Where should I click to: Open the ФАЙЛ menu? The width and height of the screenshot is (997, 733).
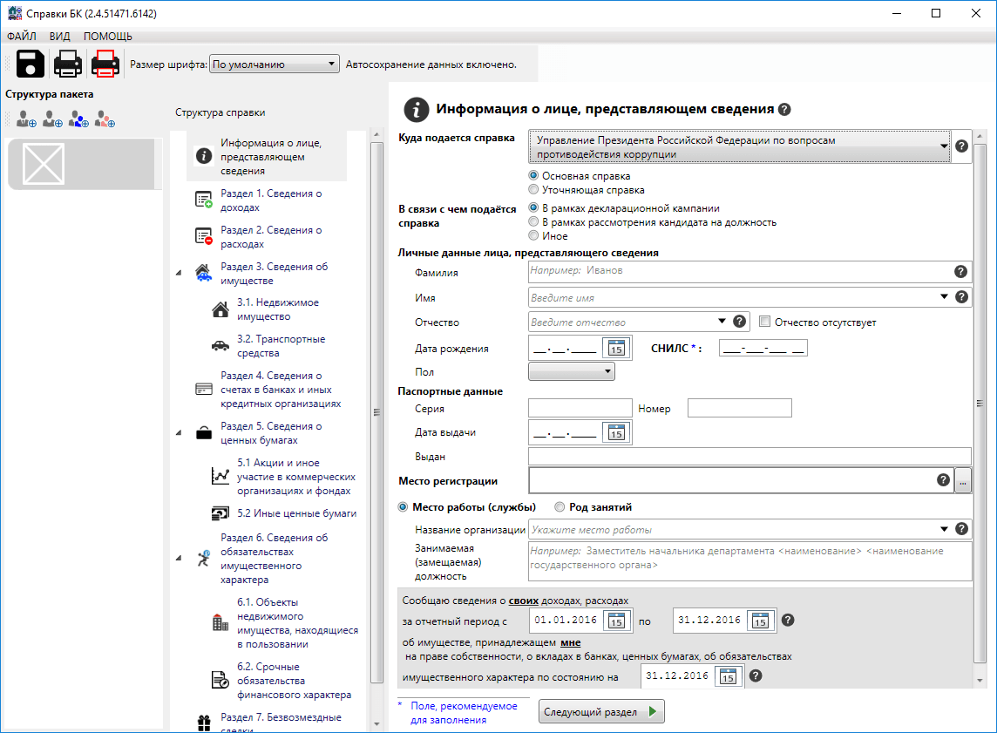[x=22, y=36]
